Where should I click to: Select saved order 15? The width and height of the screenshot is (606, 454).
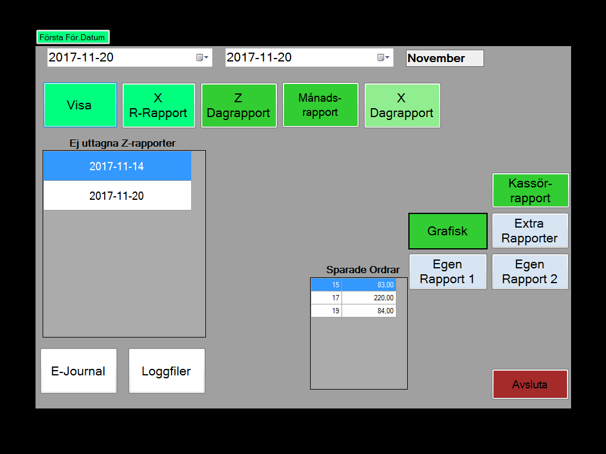(326, 285)
